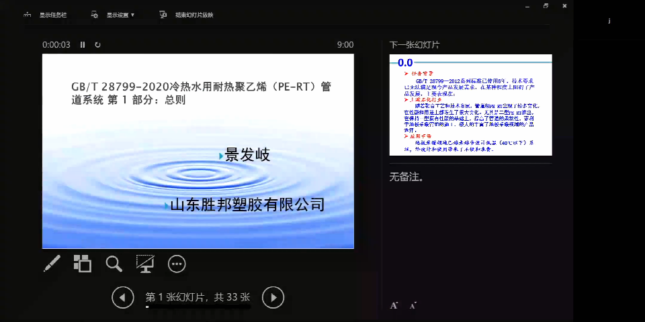The image size is (645, 322).
Task: Click the slide progress bar below slide count
Action: pyautogui.click(x=198, y=307)
